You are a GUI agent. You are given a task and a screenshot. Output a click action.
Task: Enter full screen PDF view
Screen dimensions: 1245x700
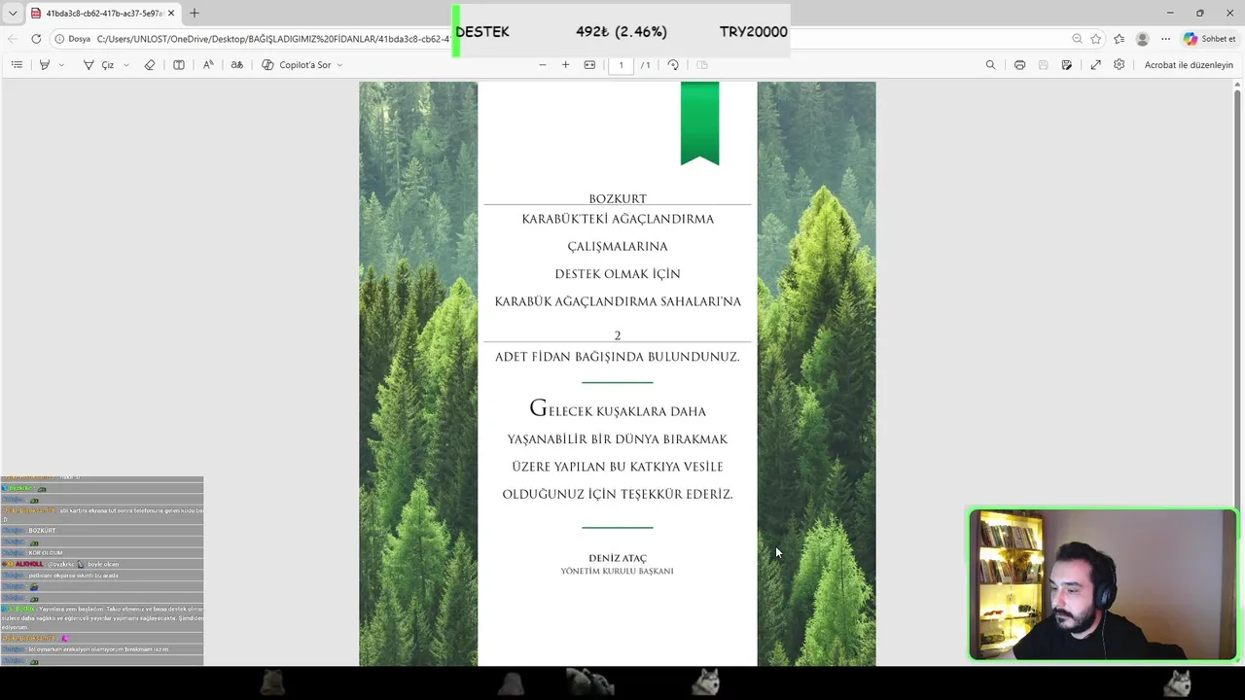(1095, 65)
